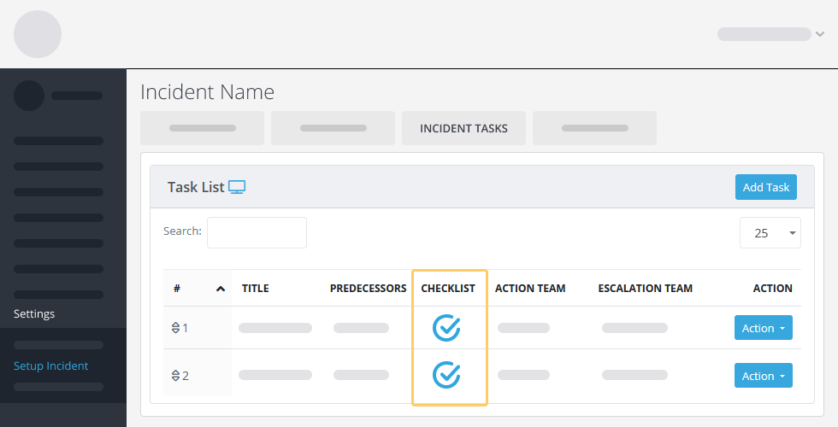Select Setup Incident in the sidebar

pos(50,366)
